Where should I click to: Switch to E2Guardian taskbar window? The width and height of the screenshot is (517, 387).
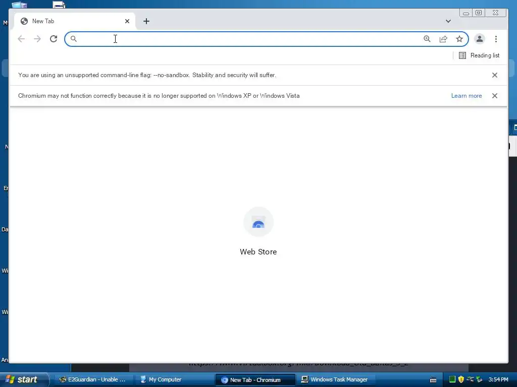tap(93, 379)
